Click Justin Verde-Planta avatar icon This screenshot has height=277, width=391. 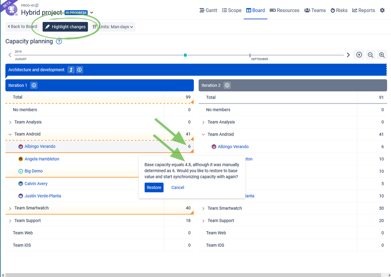coord(21,196)
